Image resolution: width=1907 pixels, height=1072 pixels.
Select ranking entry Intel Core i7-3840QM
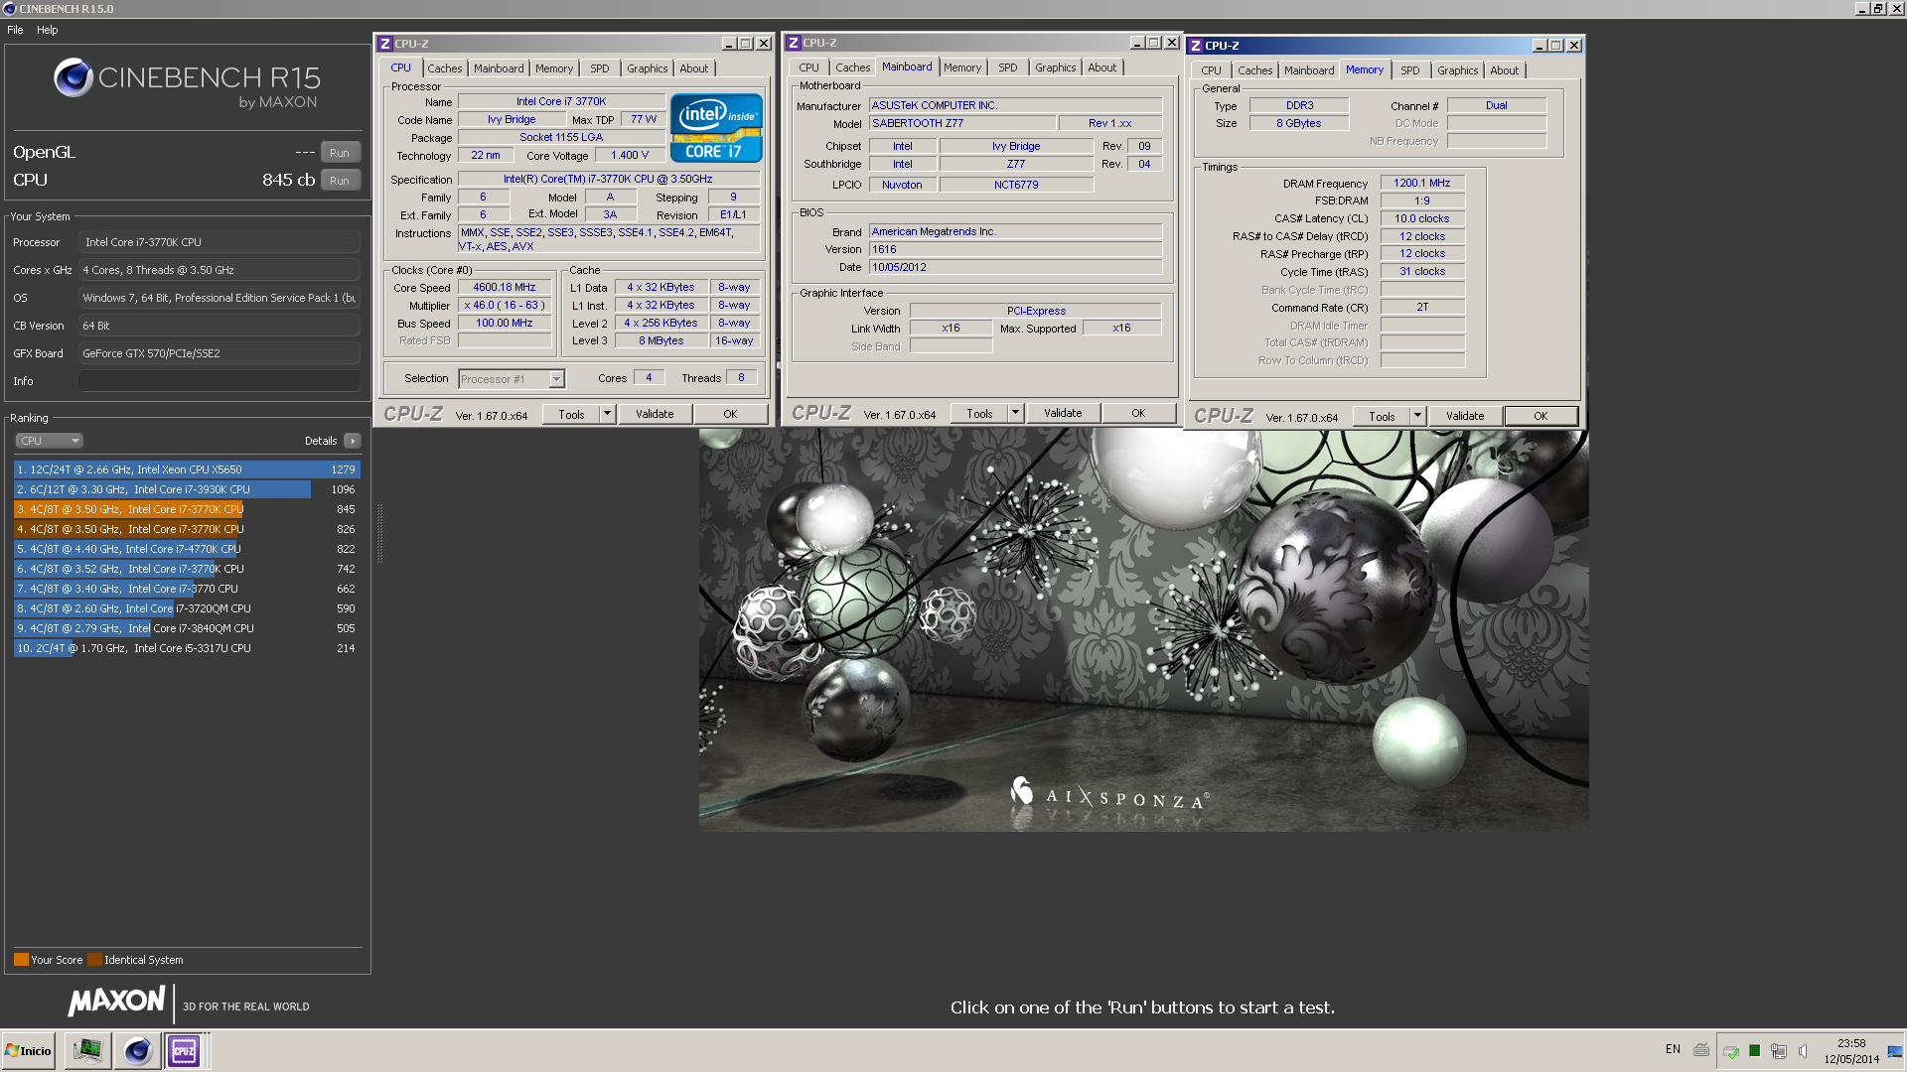pos(187,628)
